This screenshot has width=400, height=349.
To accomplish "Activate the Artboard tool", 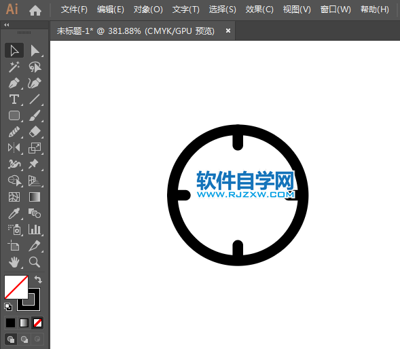I will [x=14, y=246].
